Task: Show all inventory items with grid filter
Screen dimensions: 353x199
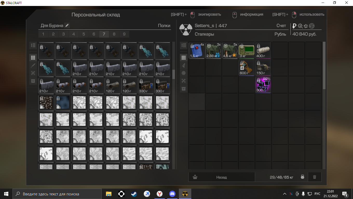Action: click(x=184, y=58)
